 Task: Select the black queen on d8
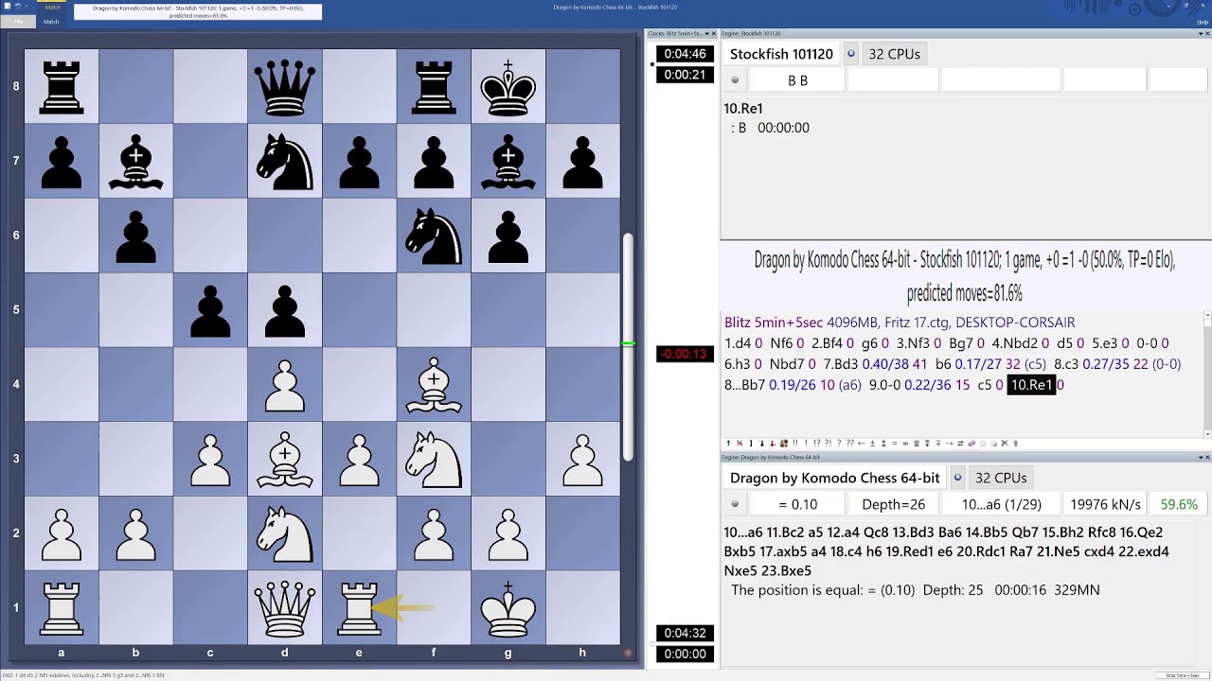pos(284,86)
